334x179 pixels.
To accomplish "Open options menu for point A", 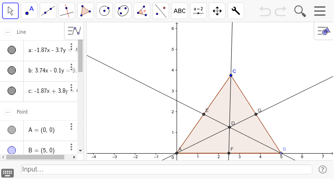I will pos(71,127).
